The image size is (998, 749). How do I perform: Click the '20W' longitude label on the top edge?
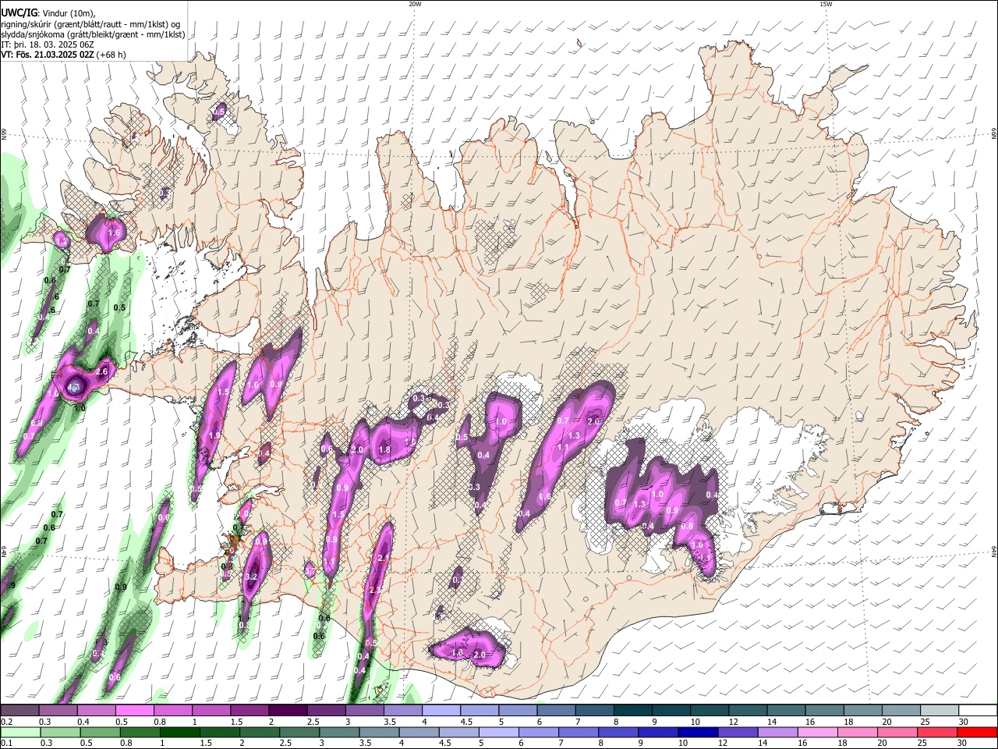coord(415,4)
